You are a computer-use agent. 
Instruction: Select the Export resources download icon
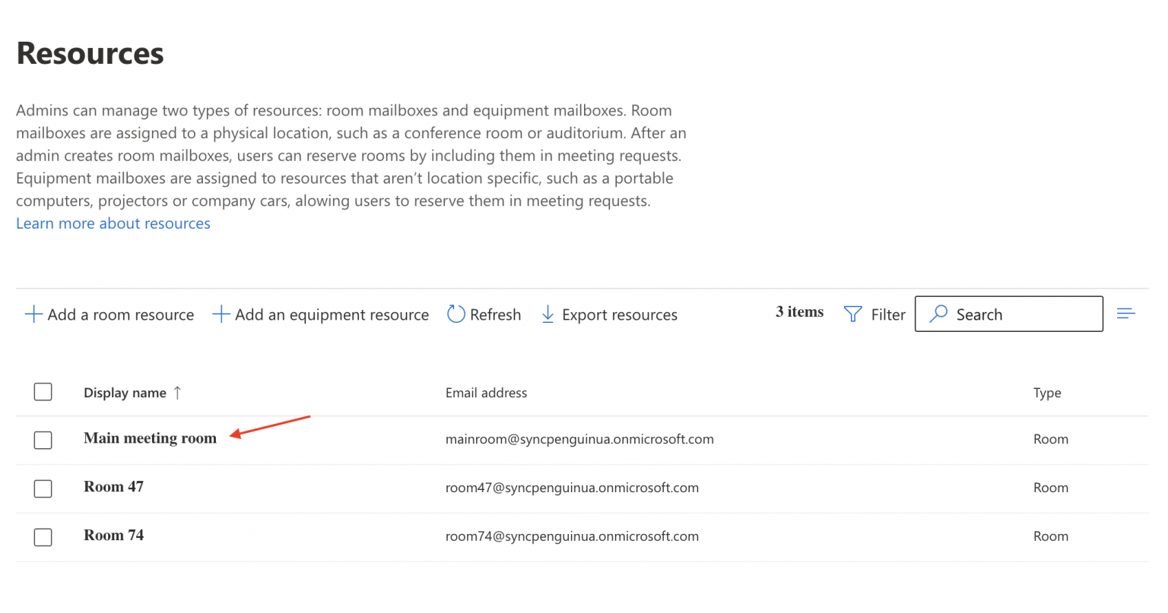click(x=548, y=314)
